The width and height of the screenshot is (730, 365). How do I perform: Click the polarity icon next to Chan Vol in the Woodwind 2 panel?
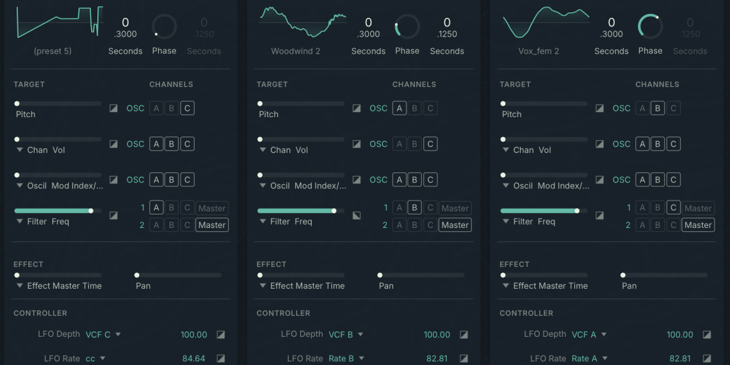pyautogui.click(x=357, y=144)
